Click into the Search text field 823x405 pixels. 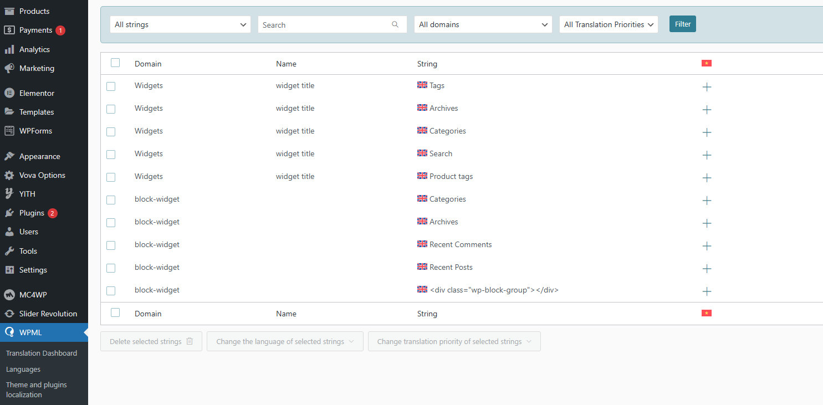coord(324,24)
